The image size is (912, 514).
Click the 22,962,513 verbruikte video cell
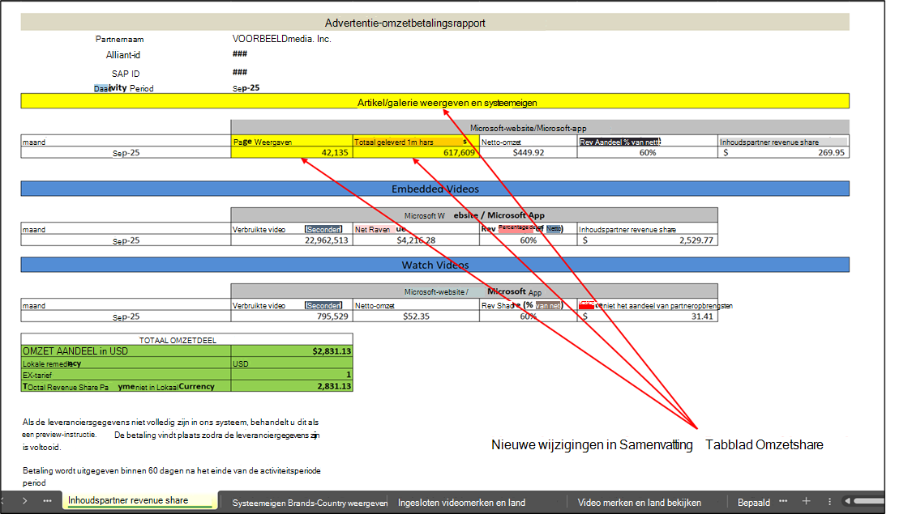point(291,240)
